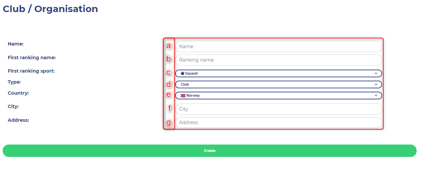The image size is (426, 179).
Task: Click the 'City:' field label
Action: pyautogui.click(x=13, y=106)
